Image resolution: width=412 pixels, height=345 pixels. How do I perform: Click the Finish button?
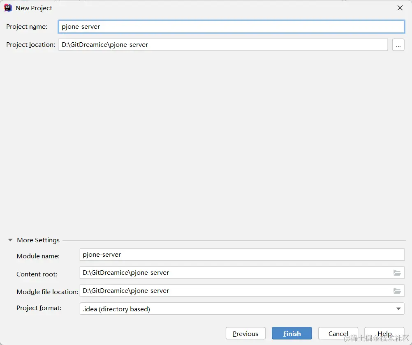(292, 333)
